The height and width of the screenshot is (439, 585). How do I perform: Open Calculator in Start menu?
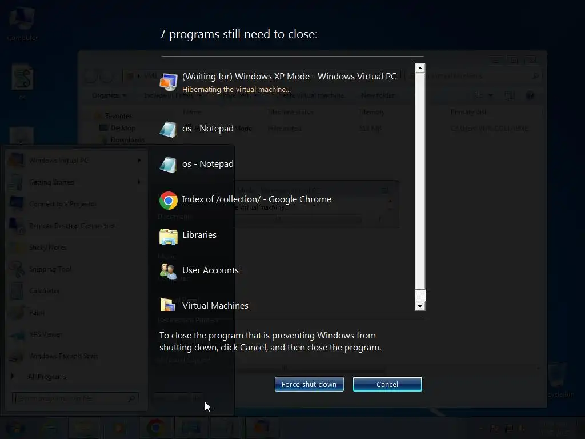77,290
